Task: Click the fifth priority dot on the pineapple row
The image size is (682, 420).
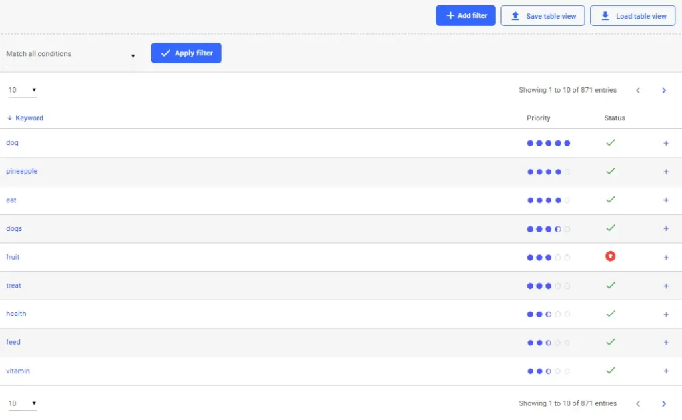Action: (x=567, y=171)
